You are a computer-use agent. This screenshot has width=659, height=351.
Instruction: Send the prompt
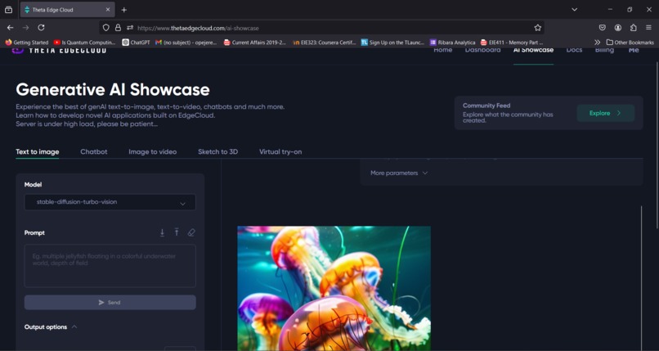click(x=110, y=302)
